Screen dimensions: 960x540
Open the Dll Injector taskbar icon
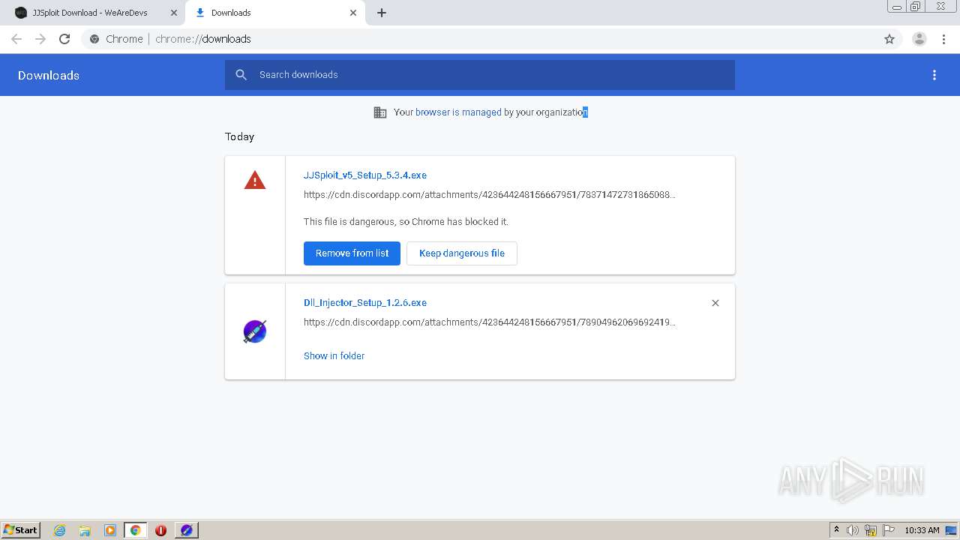pyautogui.click(x=187, y=530)
